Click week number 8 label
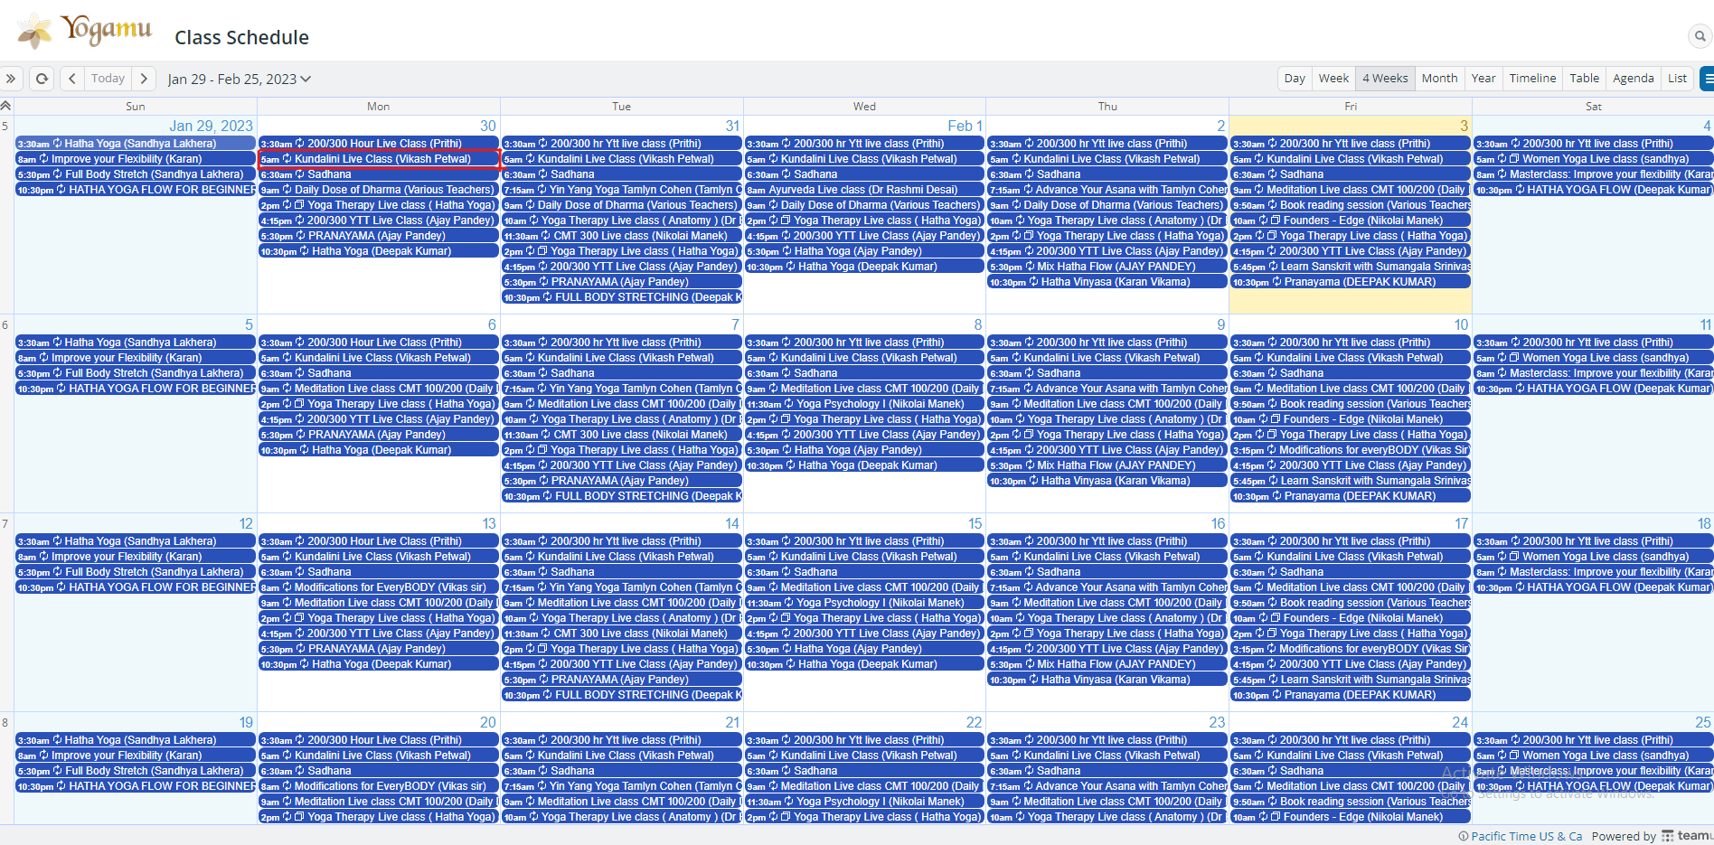This screenshot has width=1714, height=845. [x=5, y=722]
